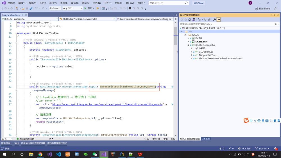
Task: Collapse the KK.EIS.TianYanCha project node
Action: pyautogui.click(x=188, y=45)
